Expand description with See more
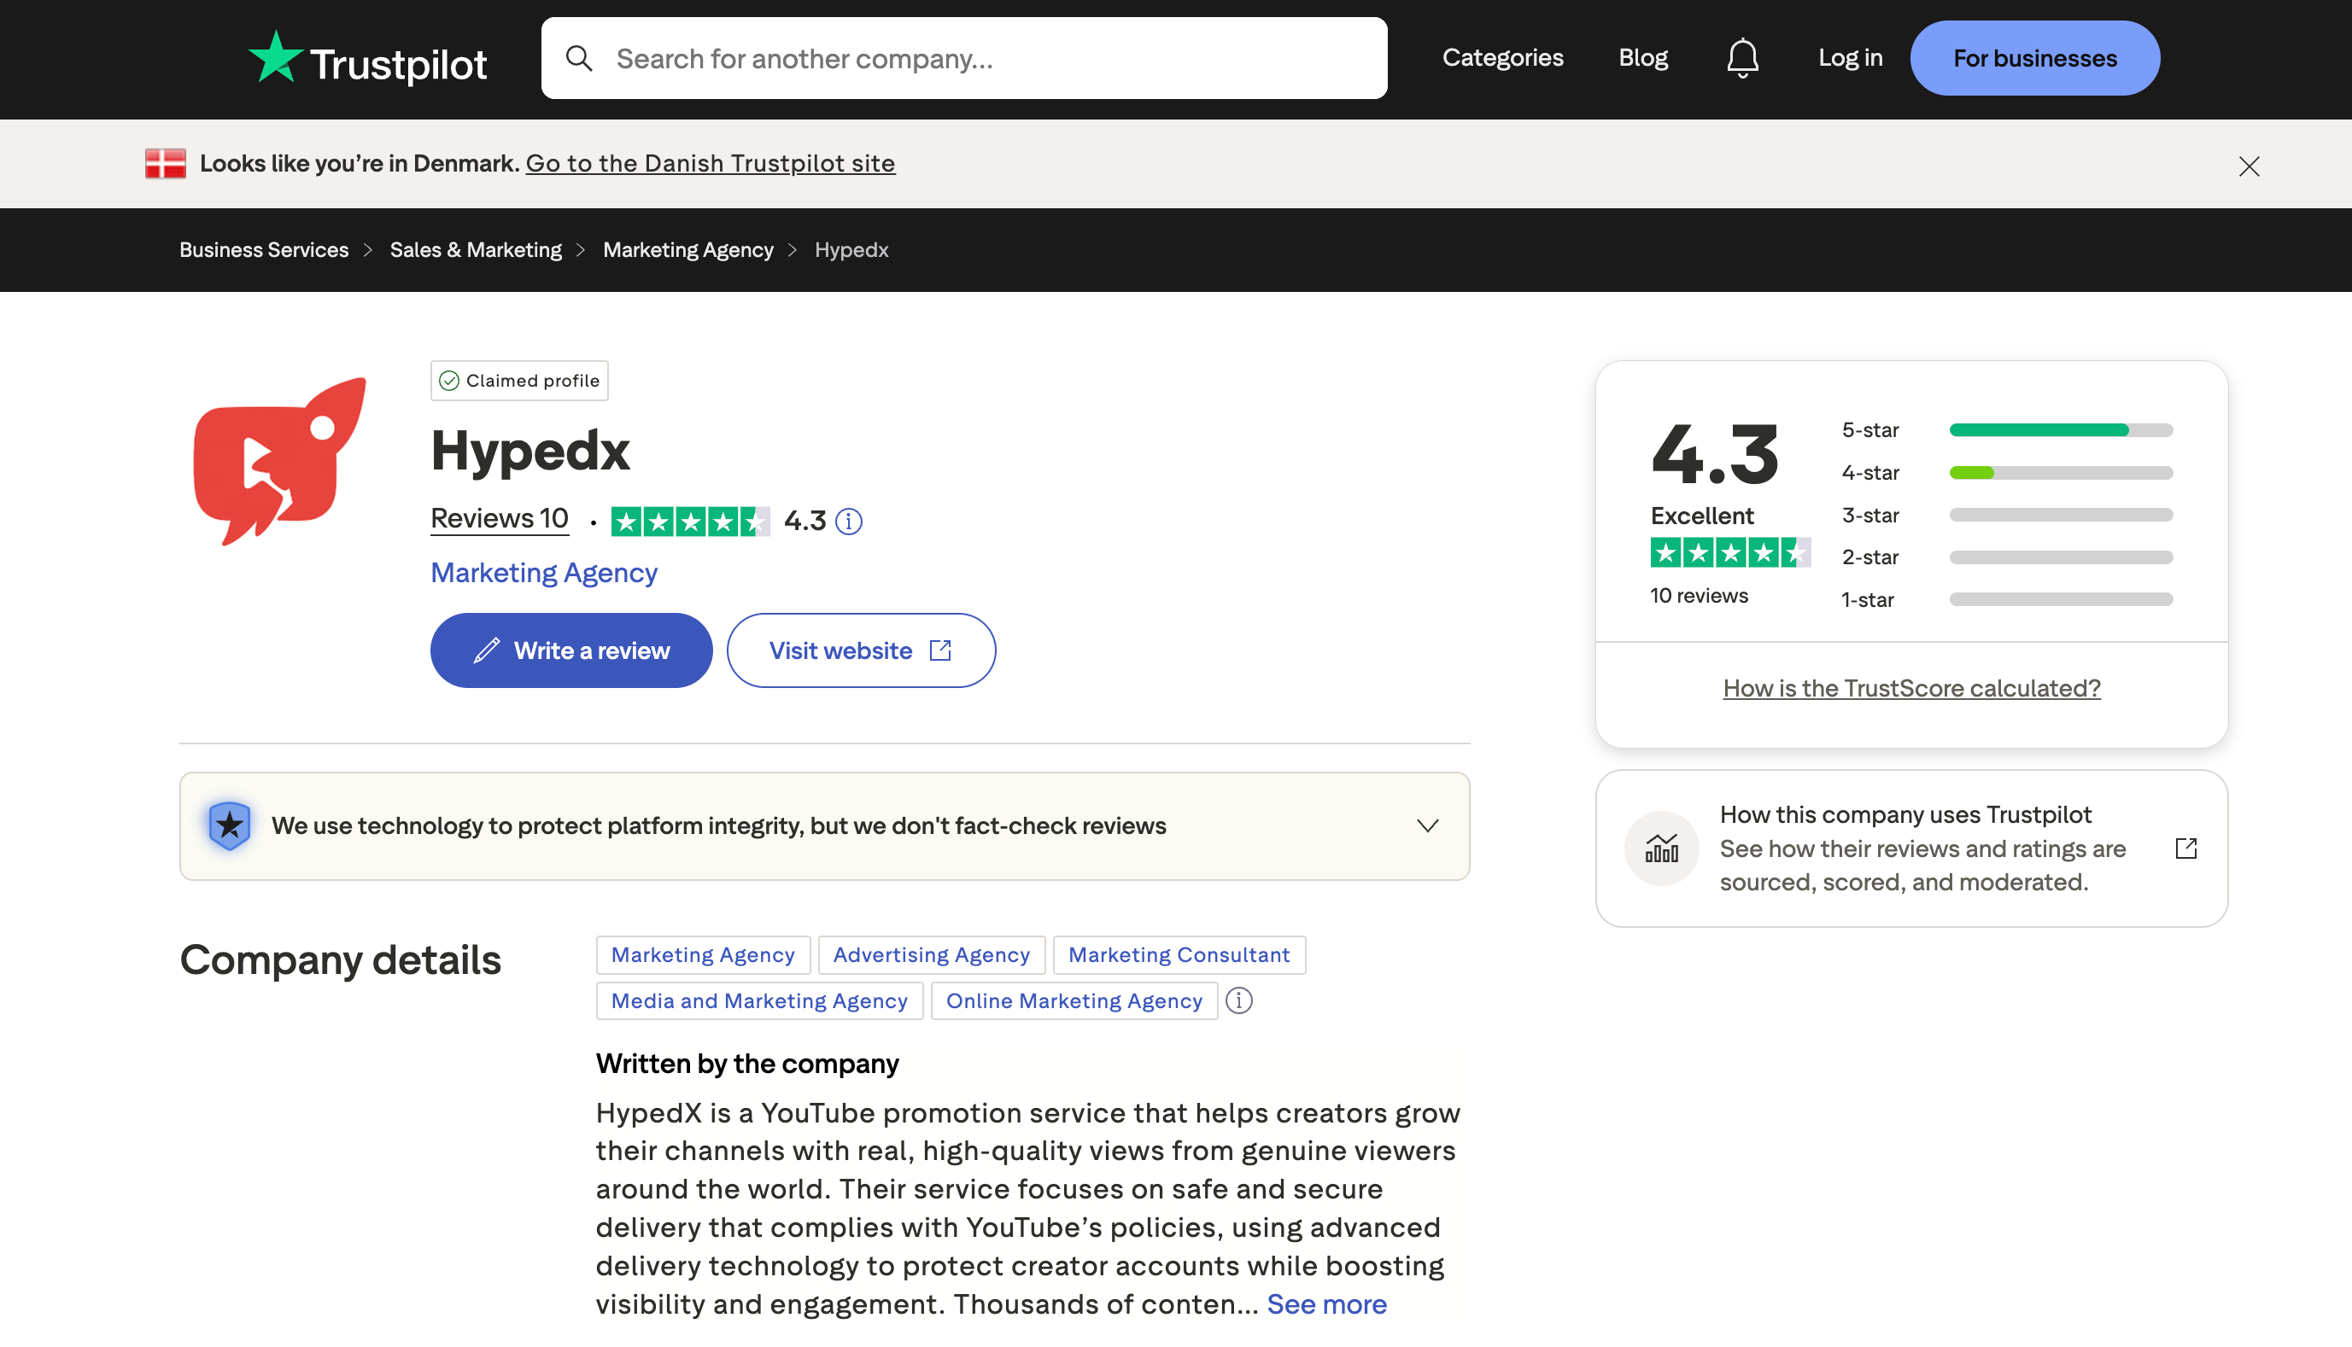This screenshot has width=2352, height=1347. [x=1325, y=1303]
